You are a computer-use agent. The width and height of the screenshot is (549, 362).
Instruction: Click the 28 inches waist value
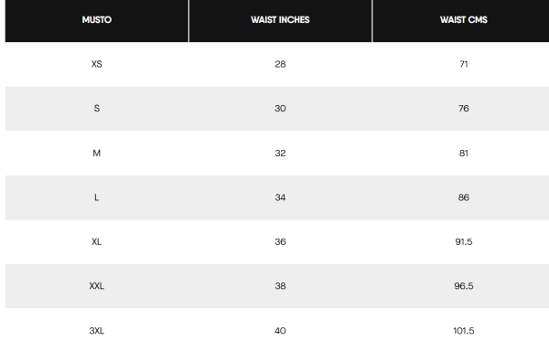tap(280, 64)
